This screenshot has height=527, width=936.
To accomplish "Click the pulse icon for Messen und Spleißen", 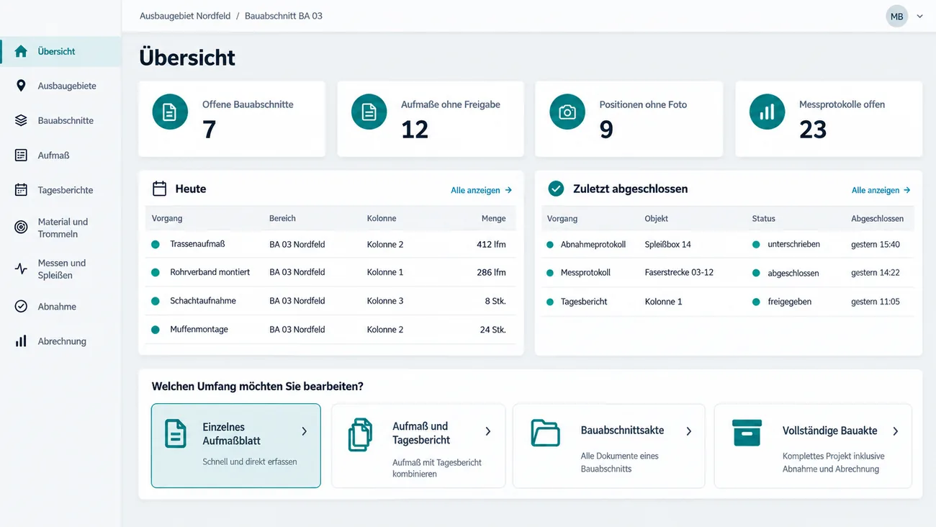I will point(21,269).
